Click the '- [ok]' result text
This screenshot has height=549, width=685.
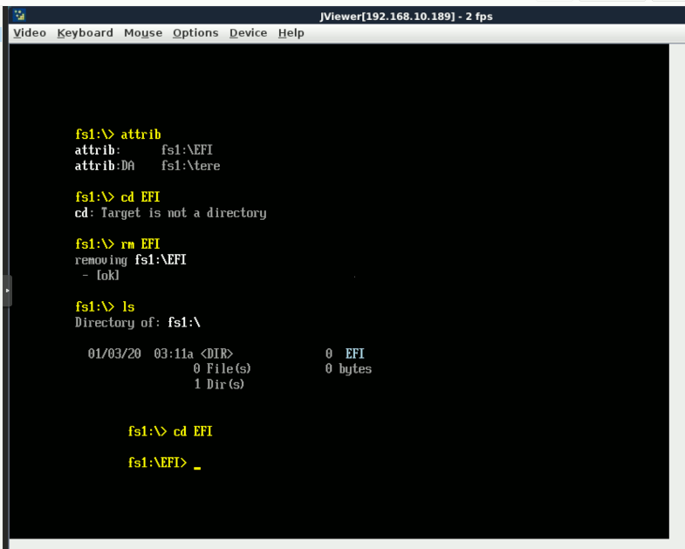[101, 276]
